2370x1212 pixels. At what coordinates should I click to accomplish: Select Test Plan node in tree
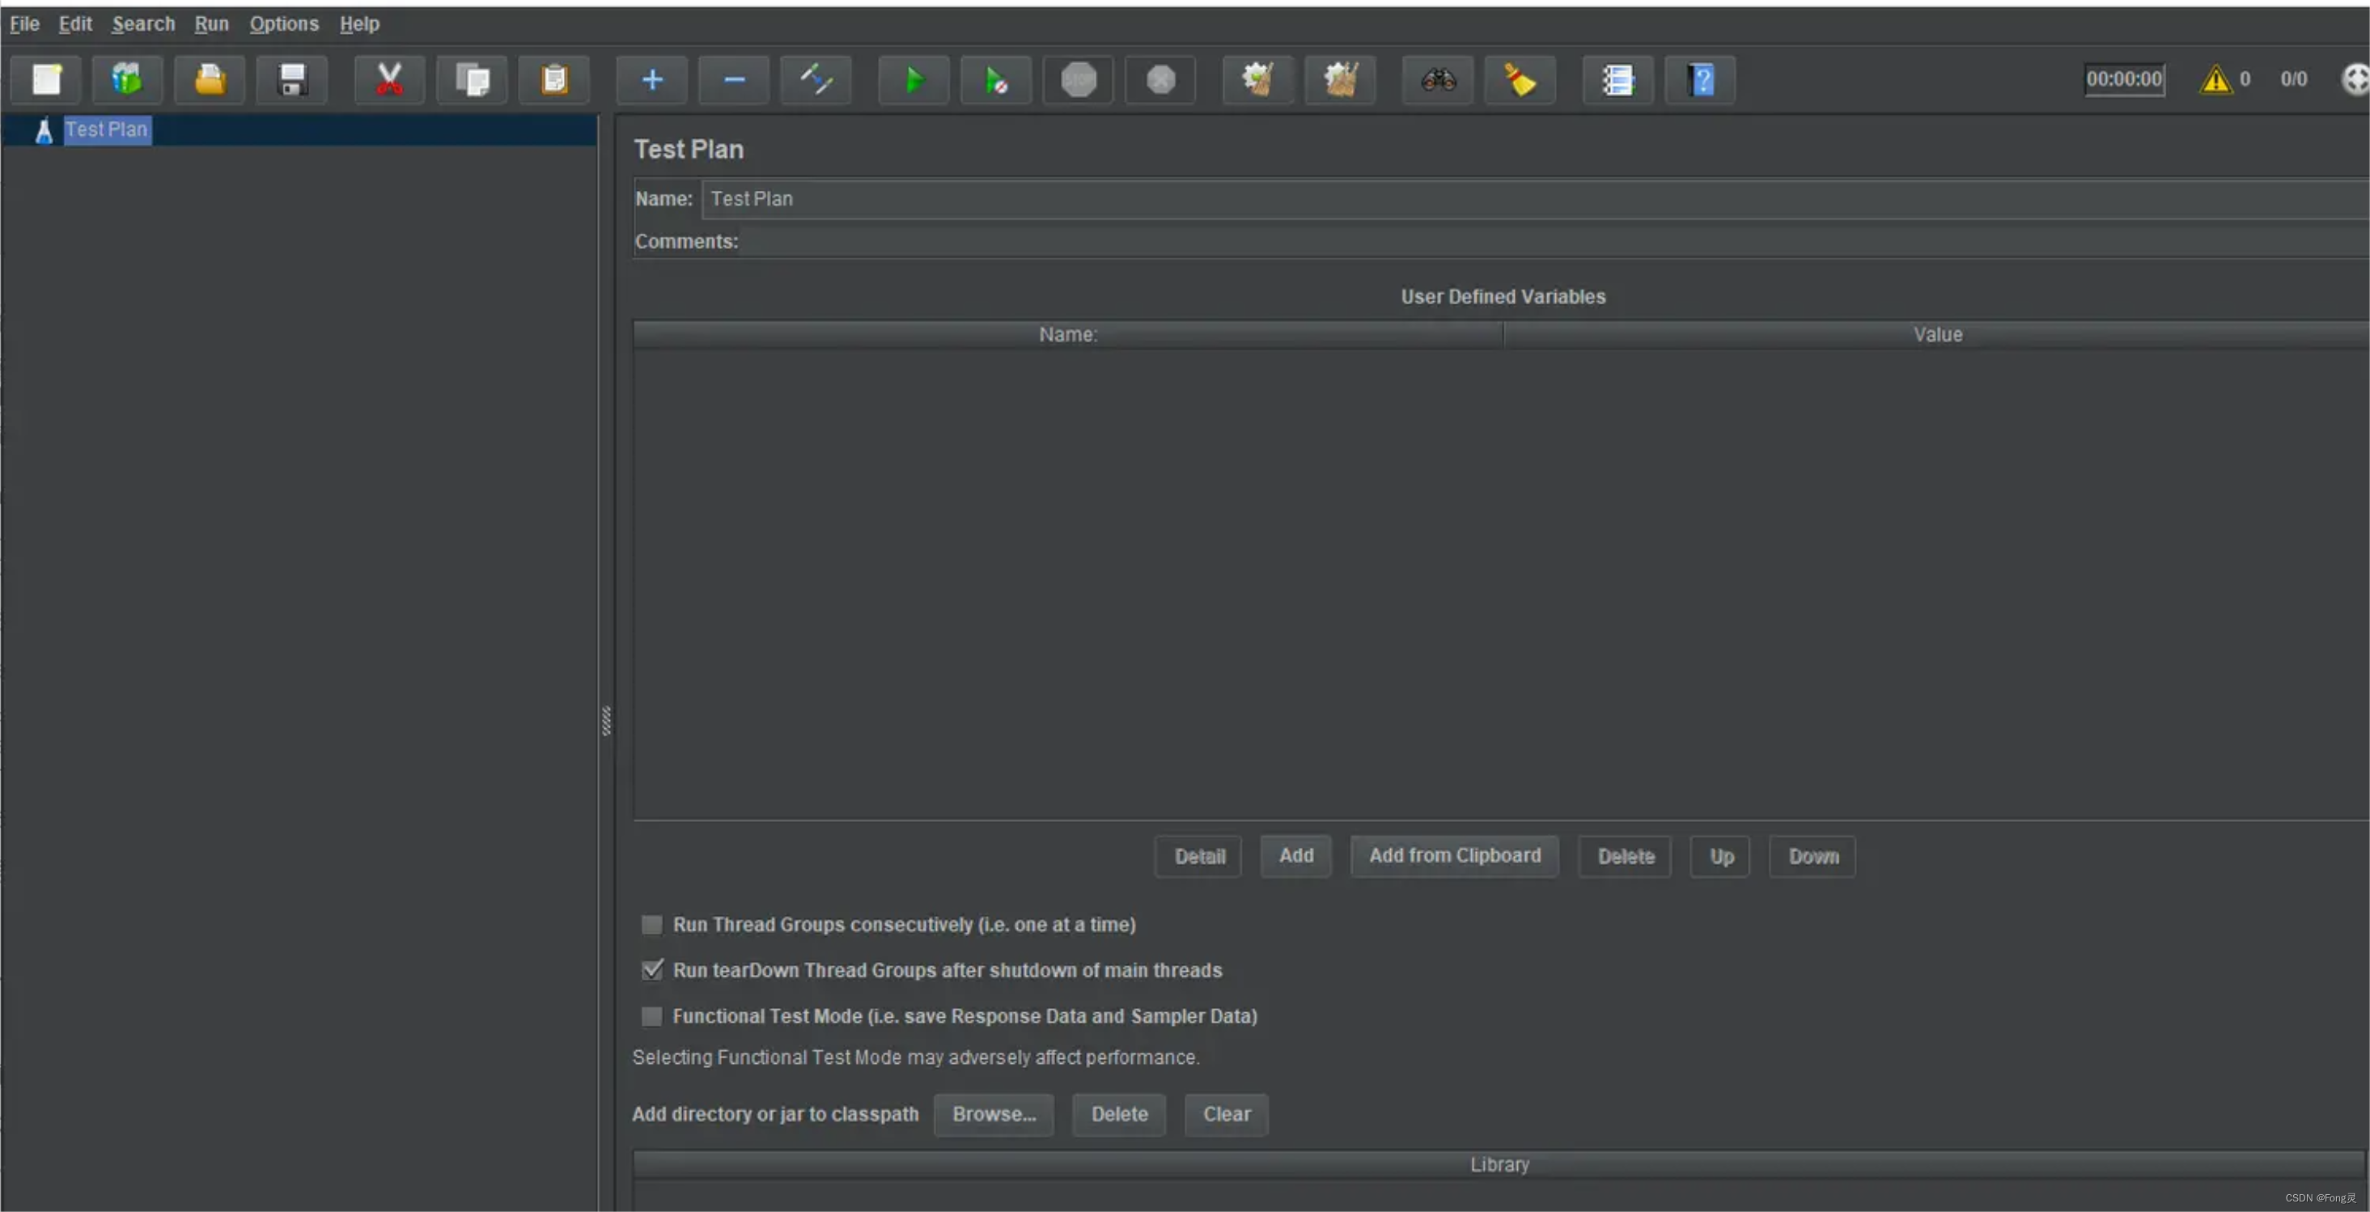coord(106,129)
